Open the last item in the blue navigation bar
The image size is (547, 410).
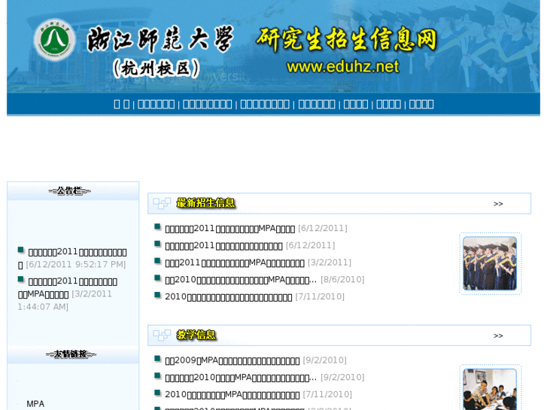tap(421, 104)
